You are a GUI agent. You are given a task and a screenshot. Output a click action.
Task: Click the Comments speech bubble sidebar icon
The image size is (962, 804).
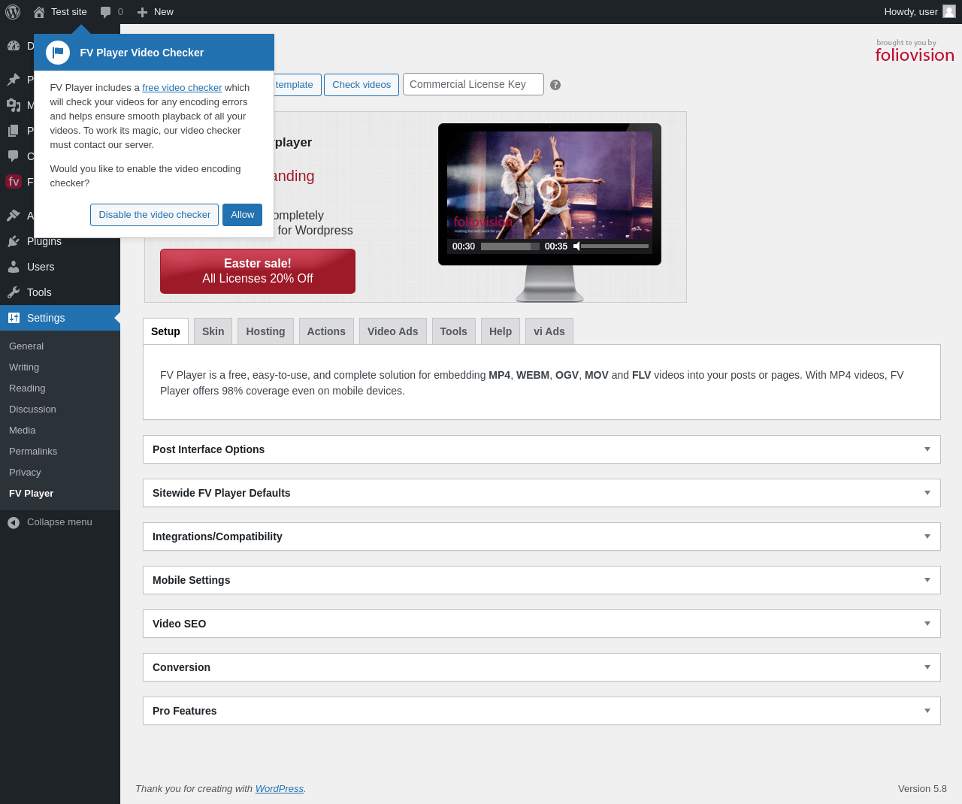pos(14,156)
